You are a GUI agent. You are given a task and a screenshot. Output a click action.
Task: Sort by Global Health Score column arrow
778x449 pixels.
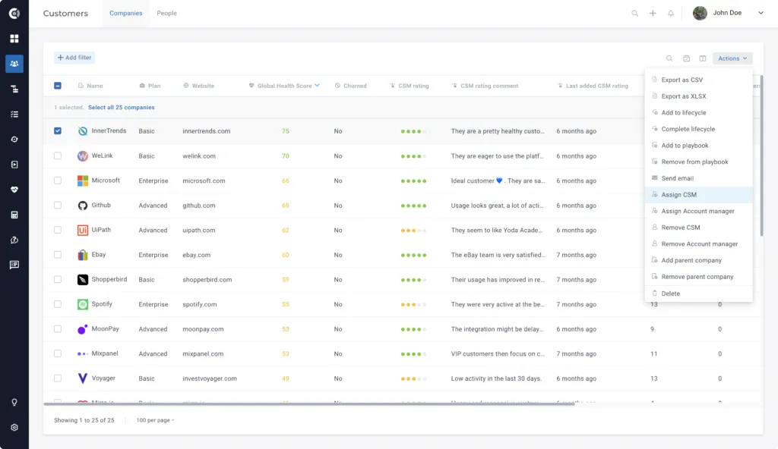317,85
